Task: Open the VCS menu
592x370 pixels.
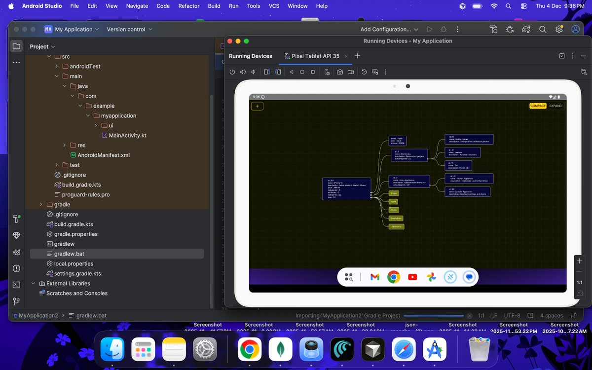Action: pos(274,6)
